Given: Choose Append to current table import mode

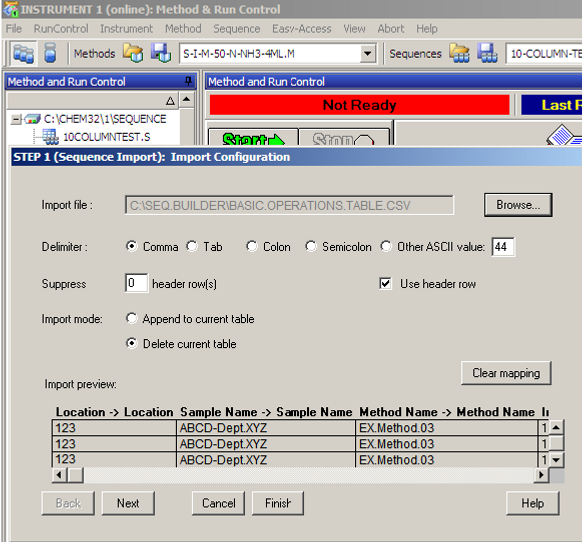Looking at the screenshot, I should (x=131, y=318).
